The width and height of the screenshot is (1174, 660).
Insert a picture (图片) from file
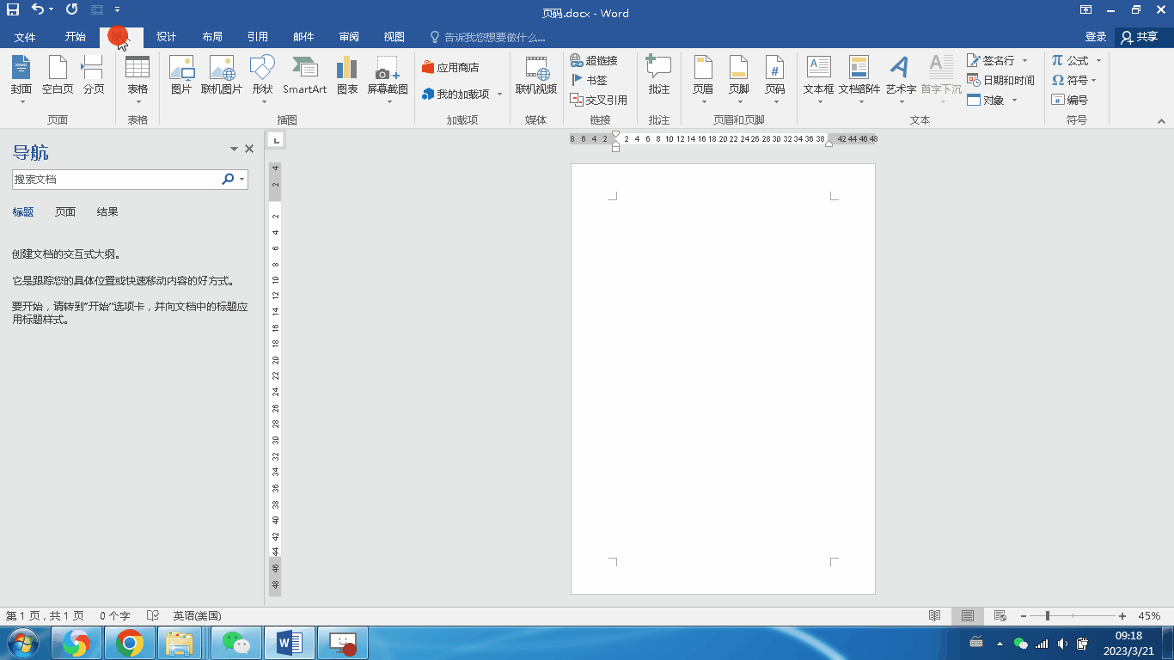(x=181, y=76)
